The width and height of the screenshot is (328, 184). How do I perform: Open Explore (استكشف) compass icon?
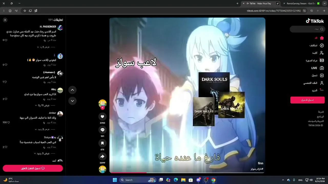(x=322, y=45)
